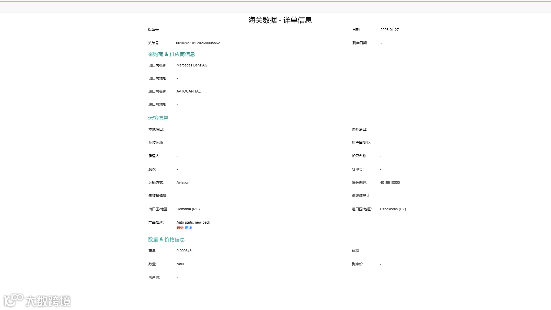Click the HS code 4016910000
551x310 pixels.
(390, 182)
